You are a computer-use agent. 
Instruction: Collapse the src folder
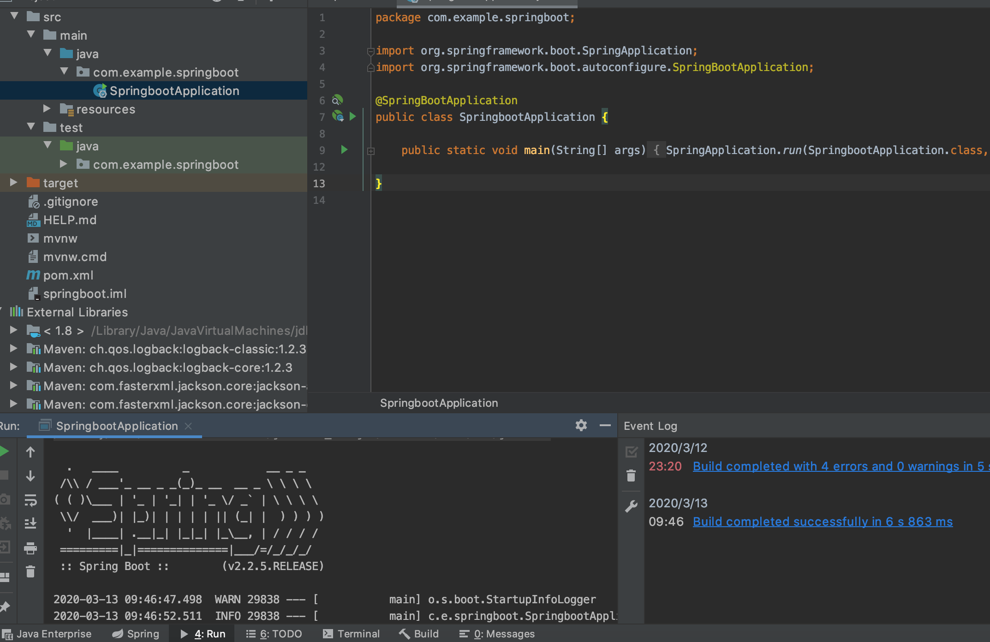tap(14, 17)
